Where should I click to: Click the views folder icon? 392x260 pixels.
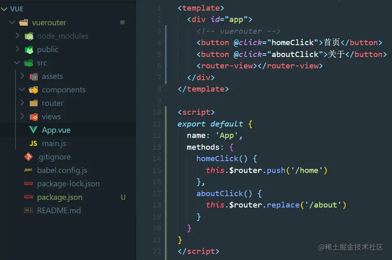(33, 117)
